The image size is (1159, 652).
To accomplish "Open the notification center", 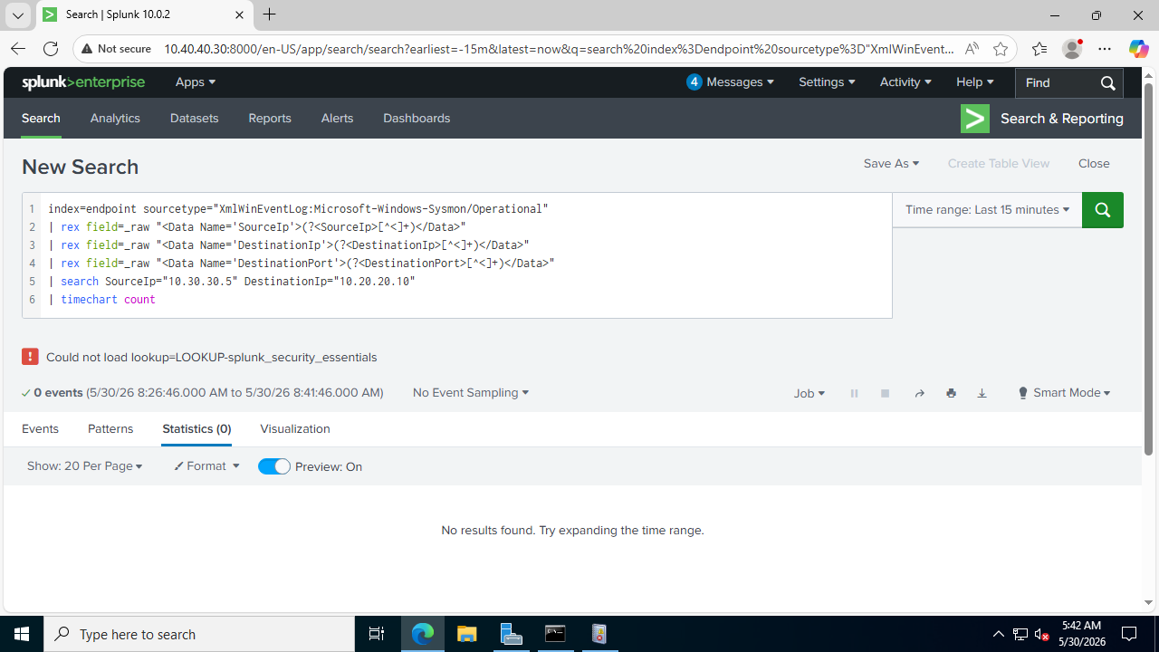I will tap(1129, 634).
